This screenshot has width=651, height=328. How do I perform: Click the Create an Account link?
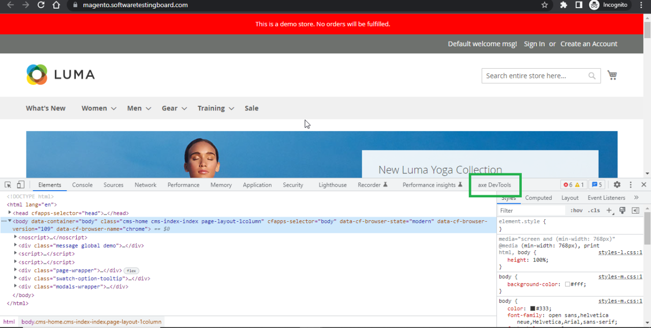588,44
